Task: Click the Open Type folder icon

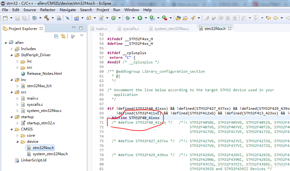Action: [x=178, y=18]
